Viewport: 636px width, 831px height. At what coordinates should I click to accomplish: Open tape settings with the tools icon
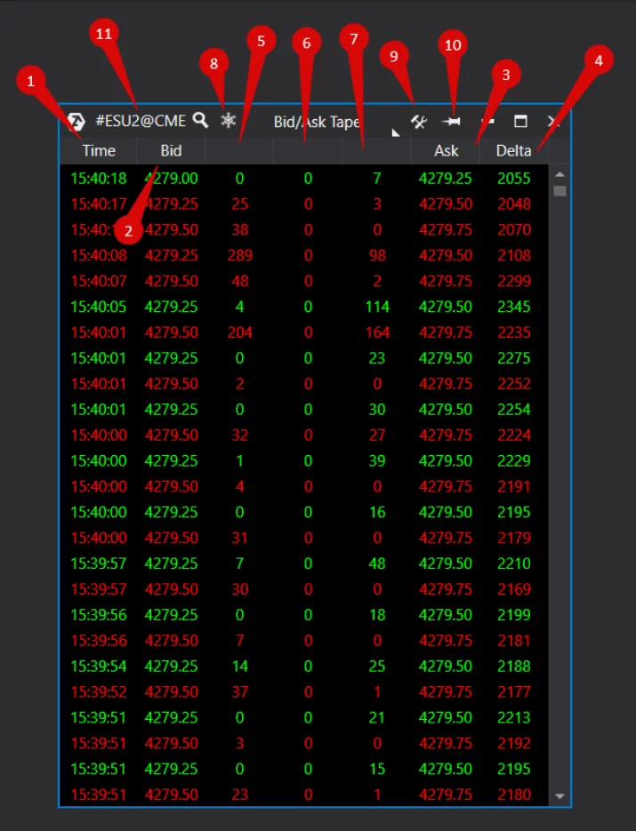[x=419, y=122]
